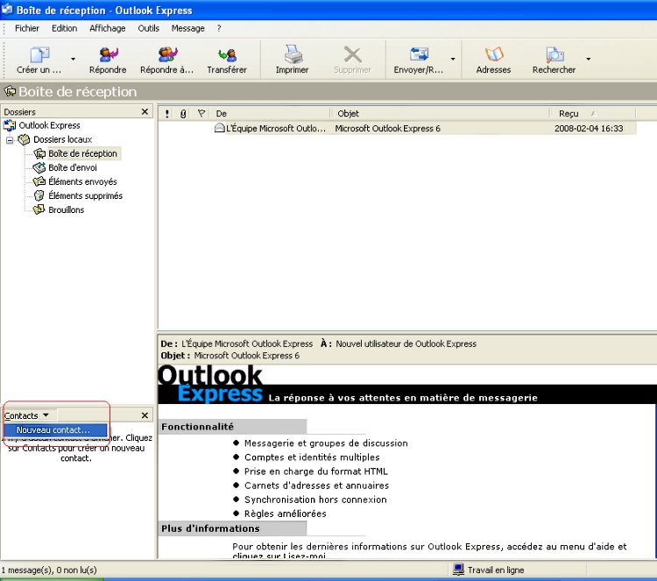The height and width of the screenshot is (581, 657).
Task: Select the Brouillons folder
Action: pyautogui.click(x=66, y=210)
